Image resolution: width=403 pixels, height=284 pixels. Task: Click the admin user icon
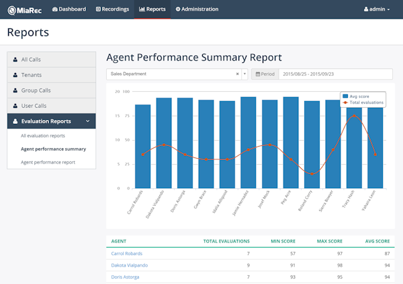tap(366, 9)
